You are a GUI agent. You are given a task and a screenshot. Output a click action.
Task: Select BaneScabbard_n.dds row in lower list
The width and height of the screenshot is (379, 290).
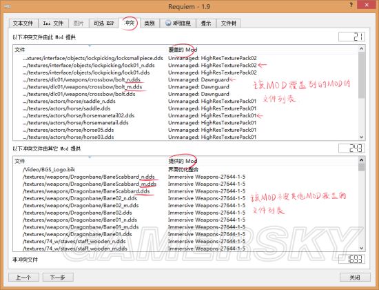coord(186,177)
